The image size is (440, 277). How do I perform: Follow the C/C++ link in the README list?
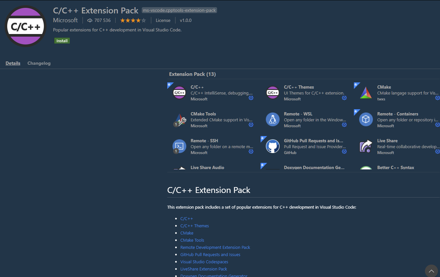[x=187, y=218]
